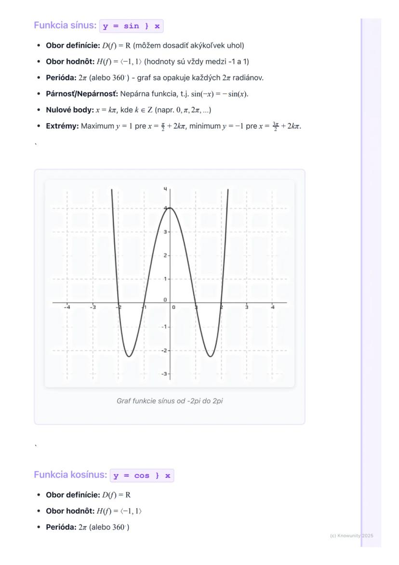Click the "-4" label on the graph's x-axis
The width and height of the screenshot is (399, 565).
(x=67, y=307)
